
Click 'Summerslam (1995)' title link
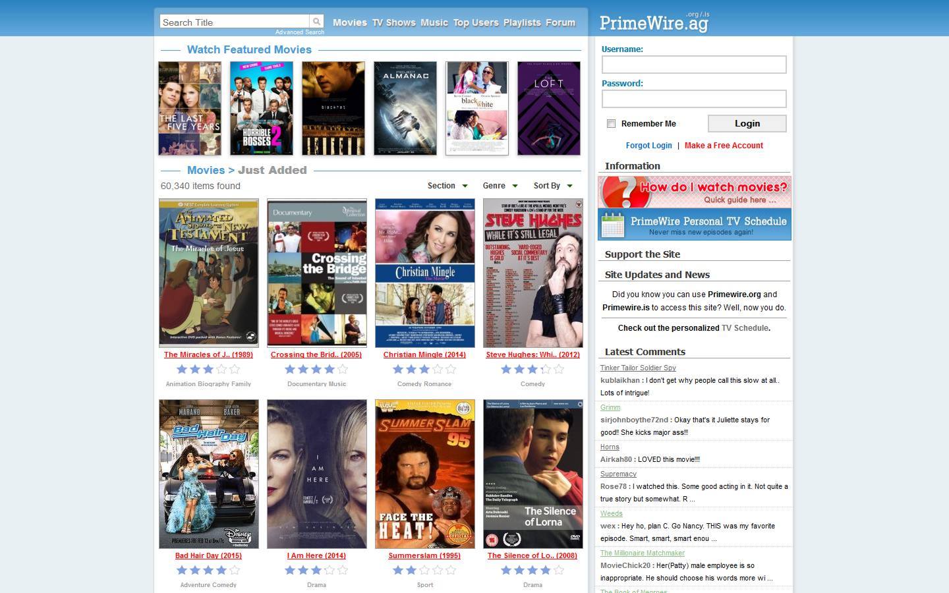[424, 555]
